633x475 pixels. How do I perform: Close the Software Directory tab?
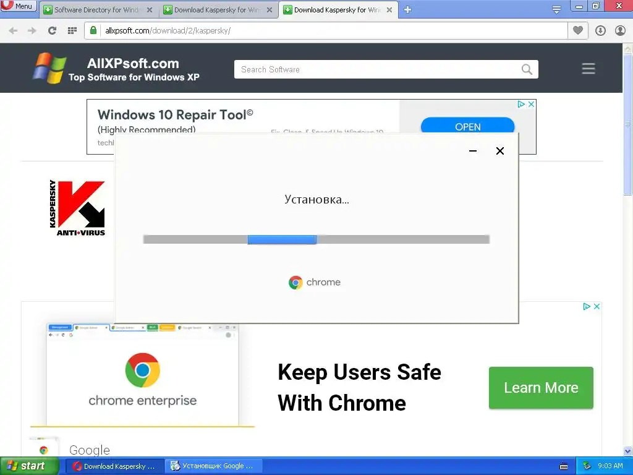[x=150, y=10]
